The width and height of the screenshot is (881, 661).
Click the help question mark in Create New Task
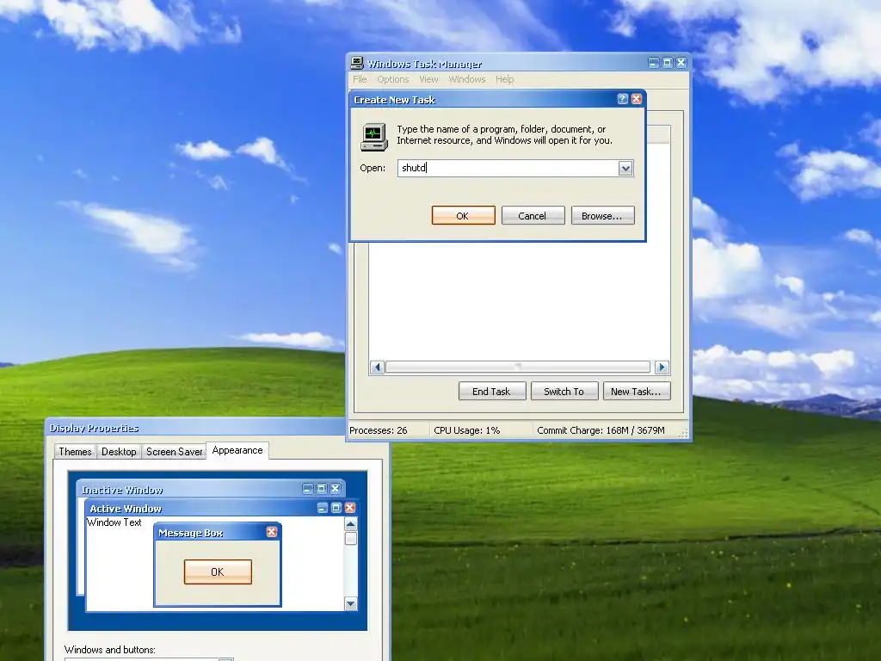pos(623,99)
